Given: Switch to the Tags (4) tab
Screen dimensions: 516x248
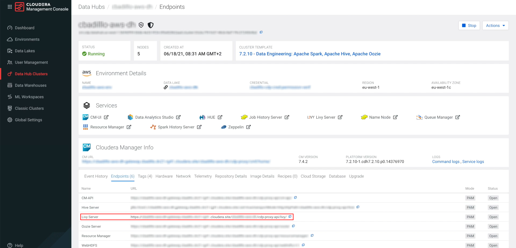Looking at the screenshot, I should coord(145,176).
